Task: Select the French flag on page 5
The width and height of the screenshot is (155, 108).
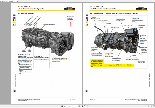Action: click(x=14, y=20)
